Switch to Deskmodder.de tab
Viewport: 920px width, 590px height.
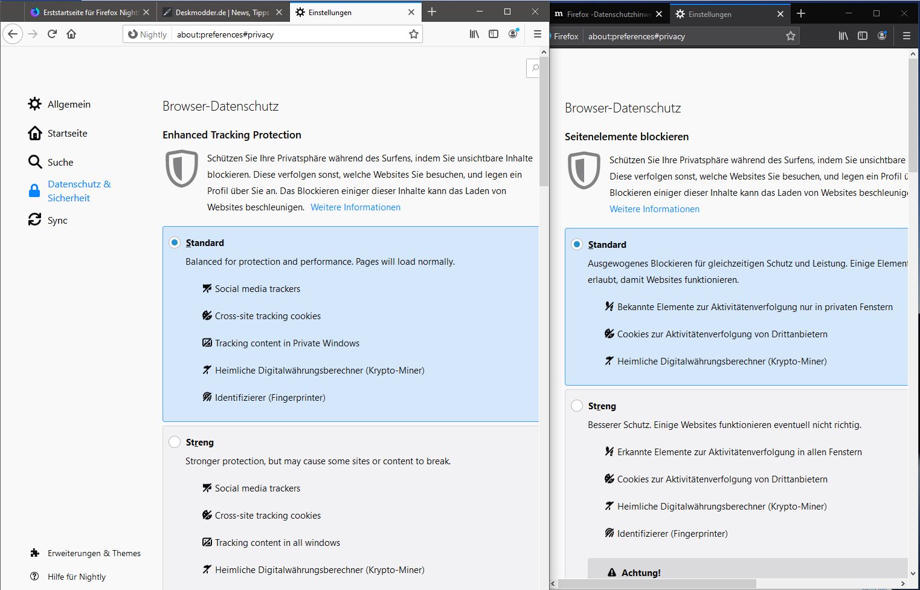(x=220, y=12)
